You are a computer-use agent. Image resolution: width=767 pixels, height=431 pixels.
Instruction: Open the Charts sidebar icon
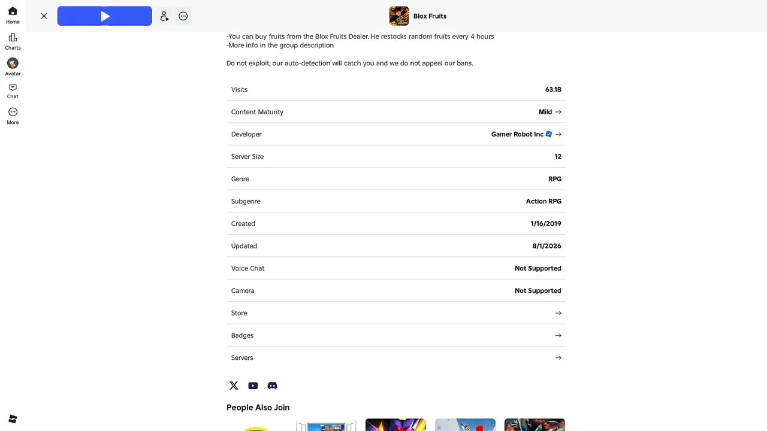[x=13, y=42]
